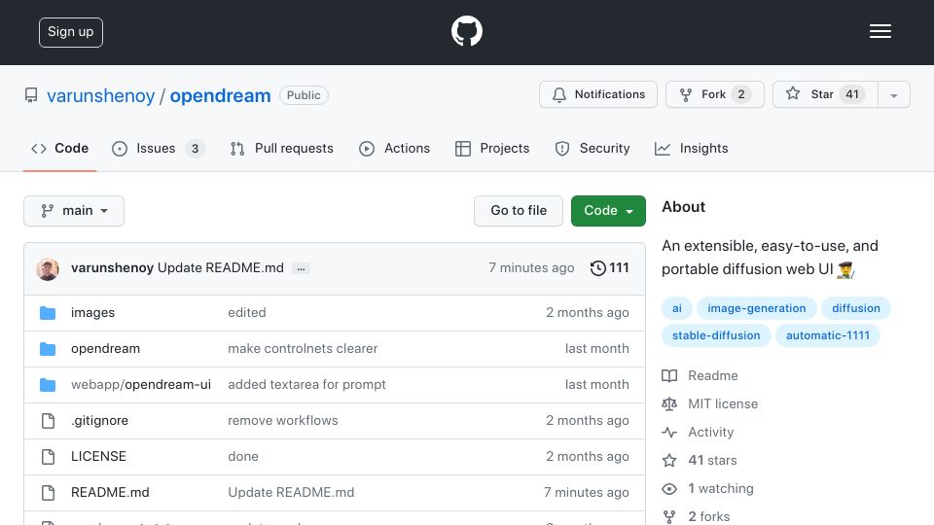Viewport: 934px width, 525px height.
Task: Click the Fork button
Action: (x=715, y=94)
